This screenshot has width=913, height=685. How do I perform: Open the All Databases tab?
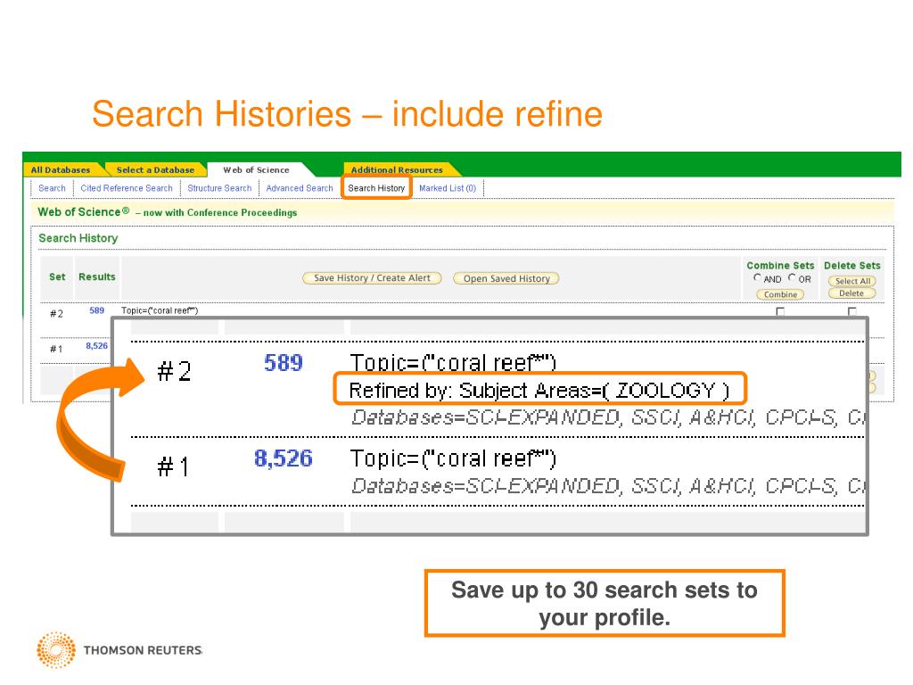61,169
